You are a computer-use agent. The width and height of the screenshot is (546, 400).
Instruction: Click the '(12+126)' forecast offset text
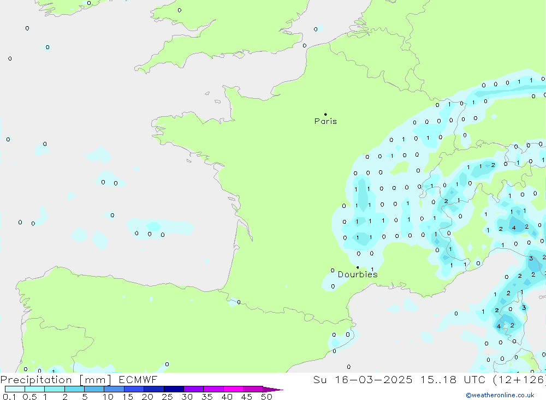[519, 379]
